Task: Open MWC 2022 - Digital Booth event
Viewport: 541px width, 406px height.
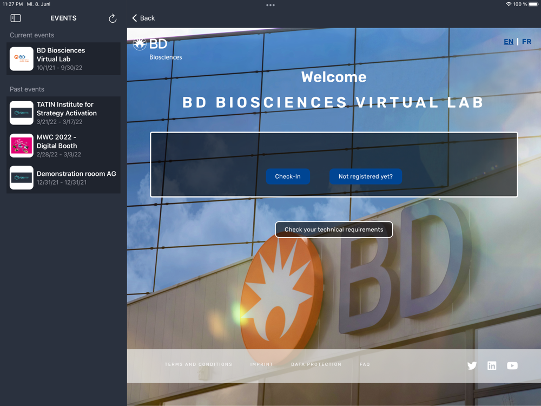Action: point(63,145)
